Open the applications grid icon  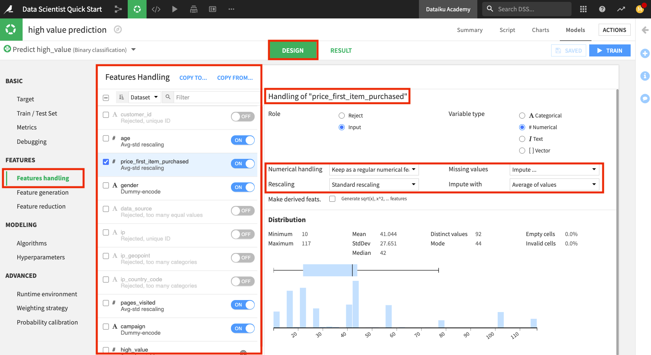tap(583, 9)
